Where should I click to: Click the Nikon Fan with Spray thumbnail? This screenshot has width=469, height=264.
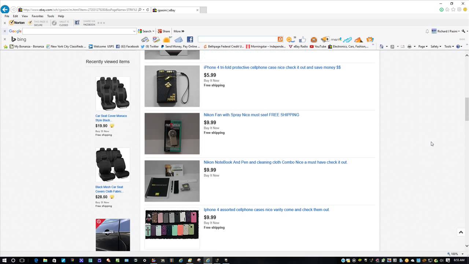point(172,133)
